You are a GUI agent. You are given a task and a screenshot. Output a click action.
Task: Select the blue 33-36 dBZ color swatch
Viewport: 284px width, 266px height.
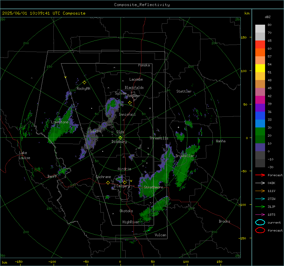click(260, 116)
